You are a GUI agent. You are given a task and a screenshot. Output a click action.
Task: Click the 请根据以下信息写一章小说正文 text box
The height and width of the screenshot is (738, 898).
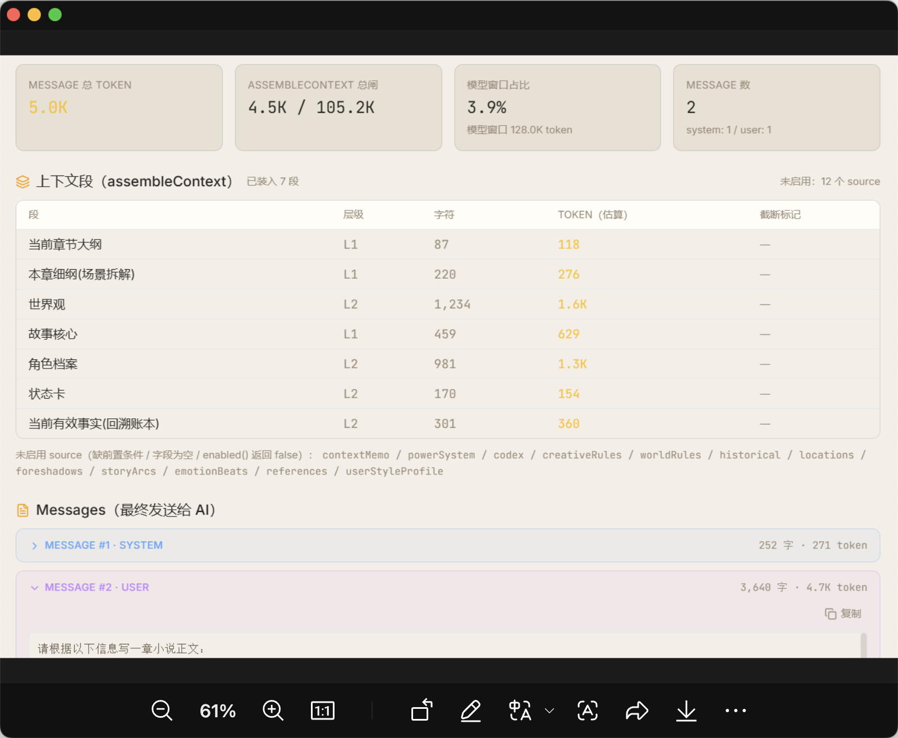pos(445,645)
